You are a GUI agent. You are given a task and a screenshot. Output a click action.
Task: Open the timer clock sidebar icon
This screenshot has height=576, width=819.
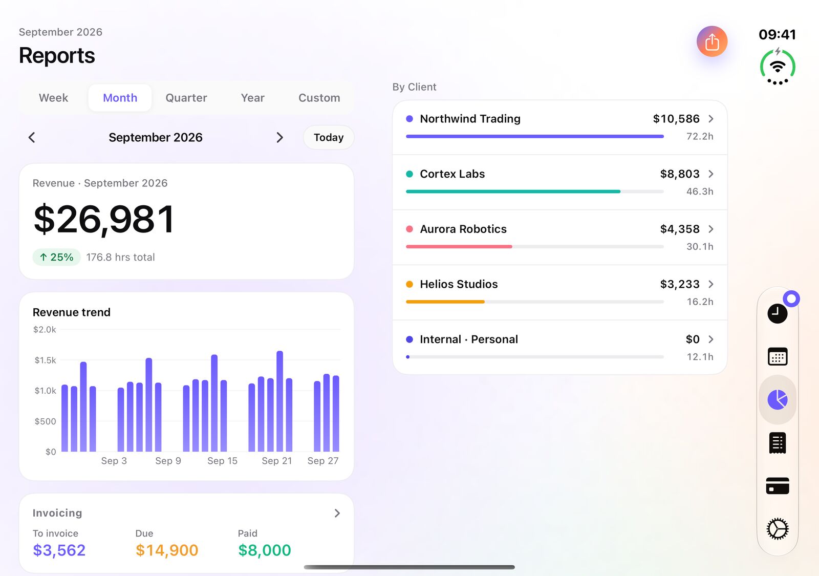[x=777, y=313]
